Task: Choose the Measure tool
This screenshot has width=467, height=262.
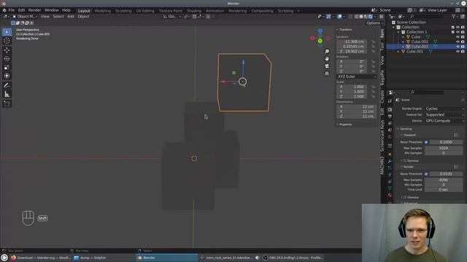Action: point(7,95)
